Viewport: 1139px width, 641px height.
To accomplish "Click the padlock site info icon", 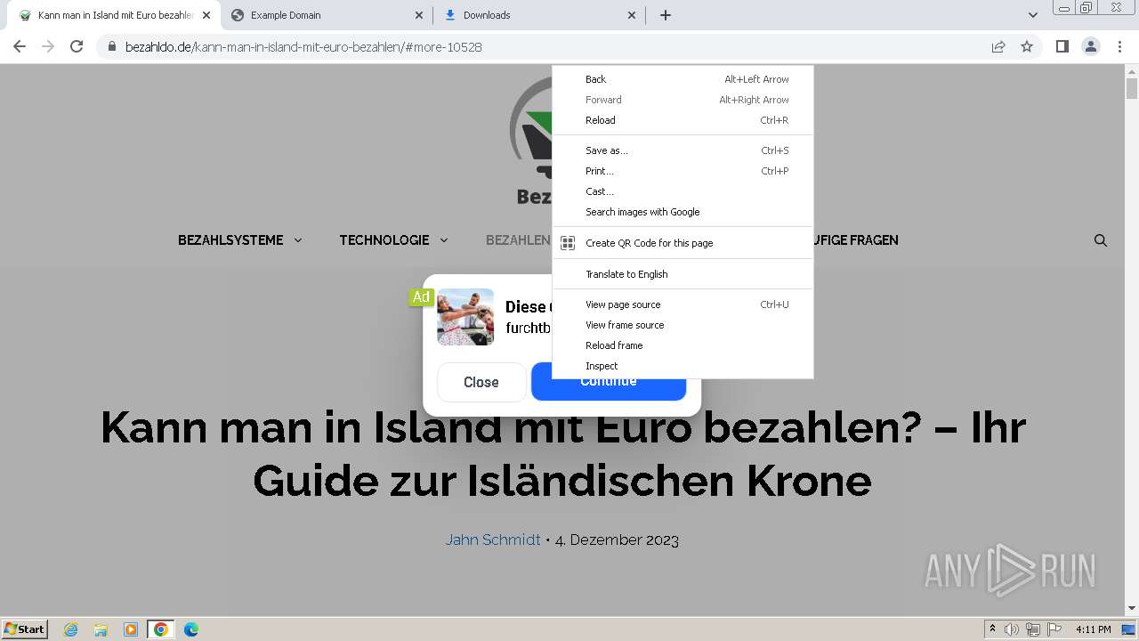I will [112, 46].
